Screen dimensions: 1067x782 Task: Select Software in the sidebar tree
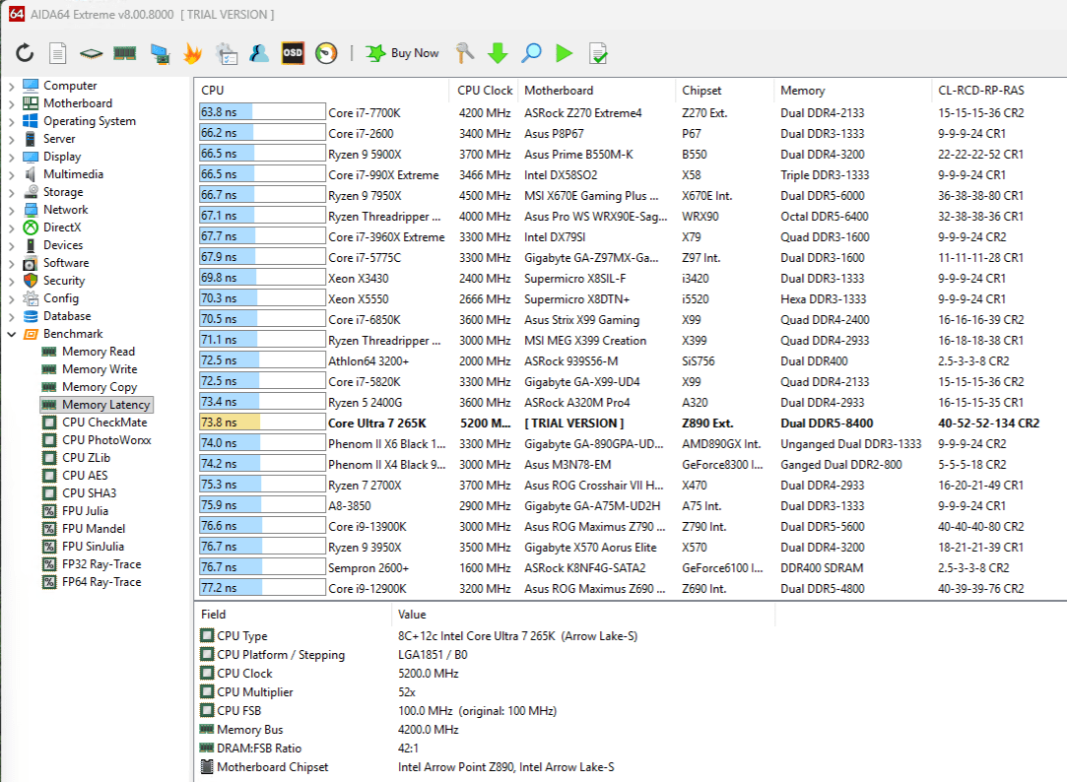66,263
